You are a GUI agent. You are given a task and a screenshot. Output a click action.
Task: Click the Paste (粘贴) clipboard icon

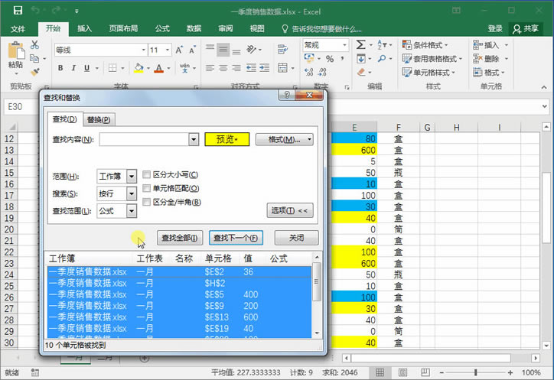coord(15,53)
